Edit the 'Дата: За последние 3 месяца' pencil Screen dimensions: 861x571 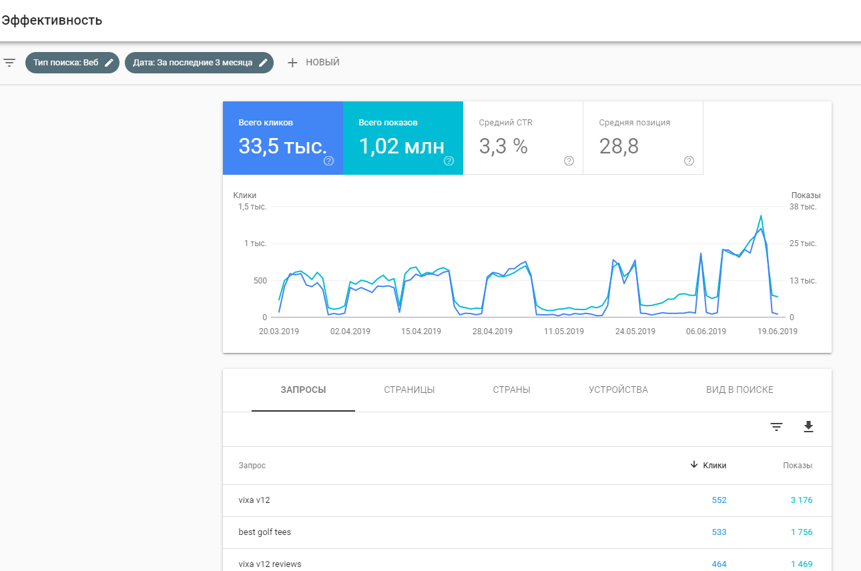tap(263, 63)
